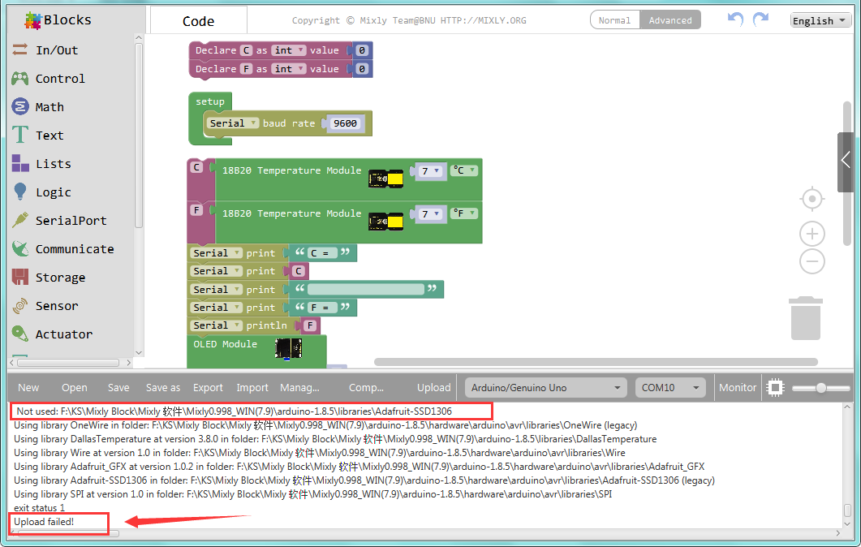Open the SerialPort category
The image size is (861, 547).
[x=58, y=221]
